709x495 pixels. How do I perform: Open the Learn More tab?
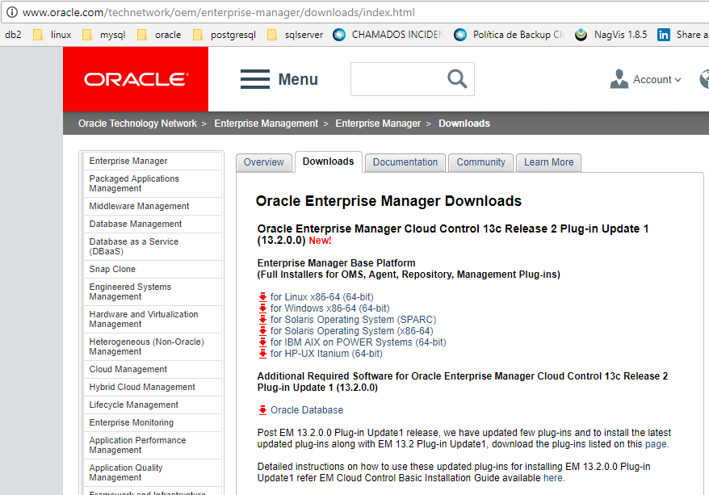pos(548,162)
